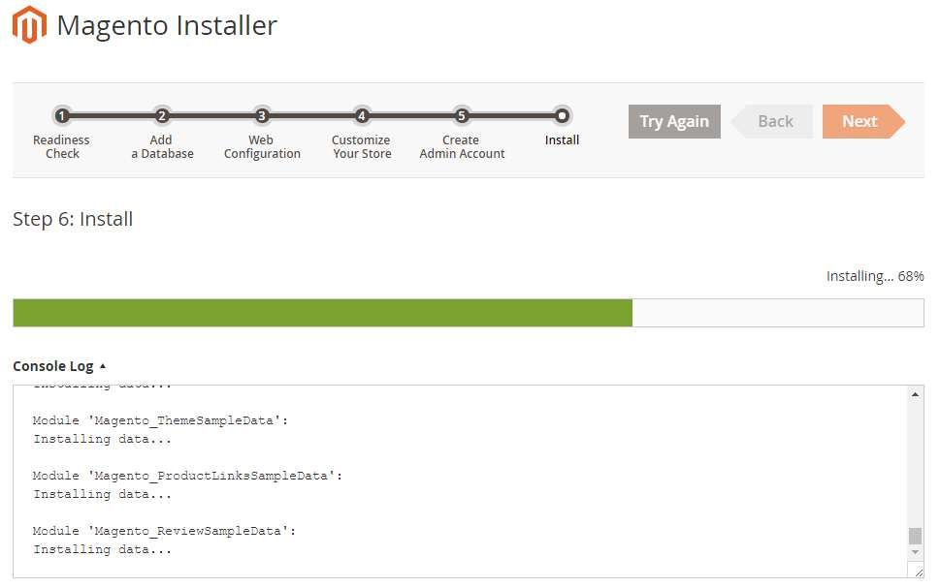
Task: Click the 'Step 6: Install' heading
Action: tap(73, 219)
